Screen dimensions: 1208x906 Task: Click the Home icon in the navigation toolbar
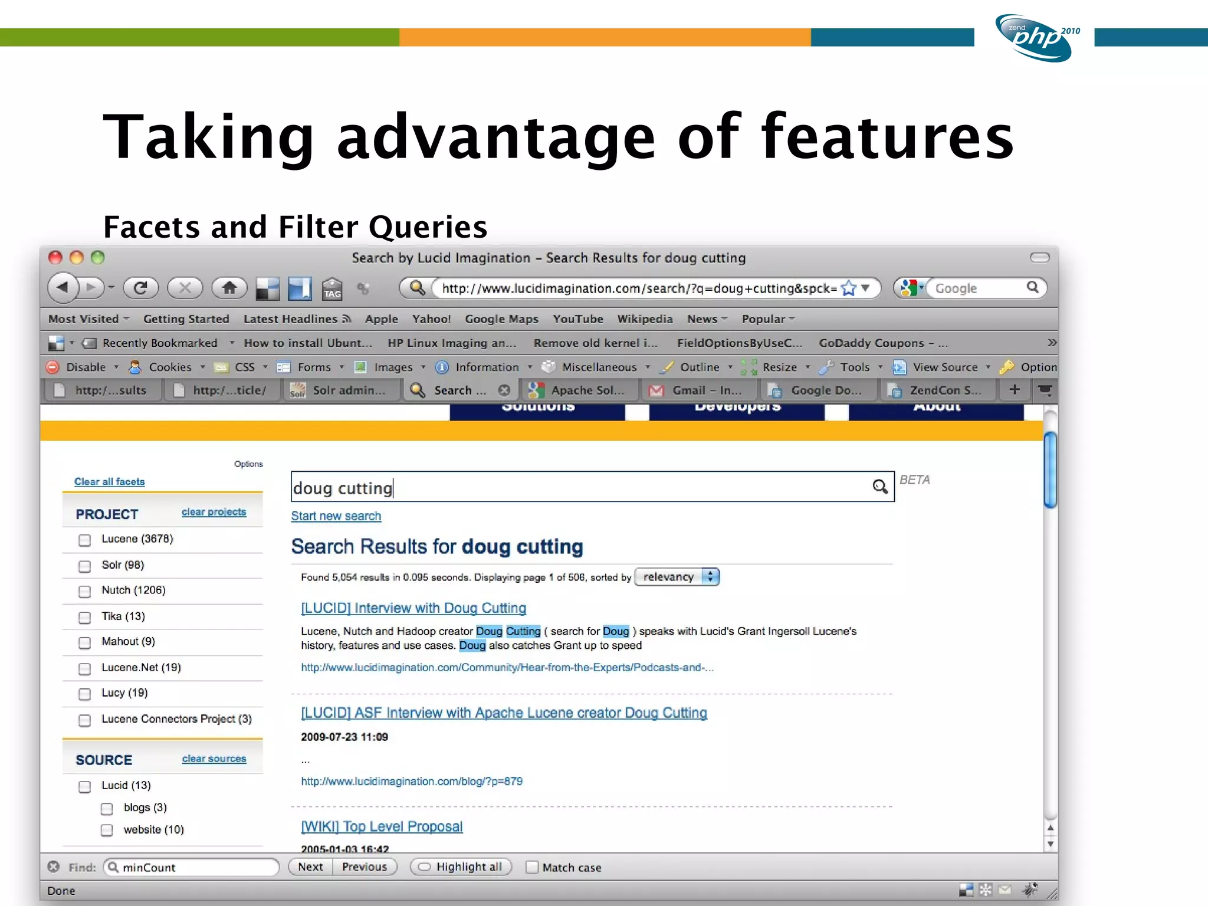pos(229,288)
